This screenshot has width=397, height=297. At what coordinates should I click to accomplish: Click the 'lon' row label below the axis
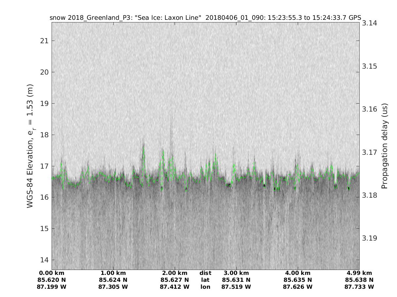tap(205, 287)
